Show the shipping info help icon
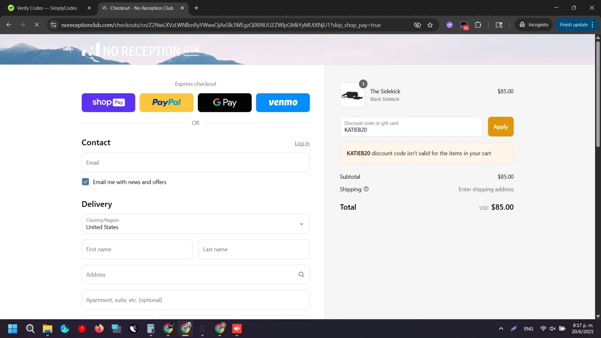The height and width of the screenshot is (338, 601). (x=366, y=189)
